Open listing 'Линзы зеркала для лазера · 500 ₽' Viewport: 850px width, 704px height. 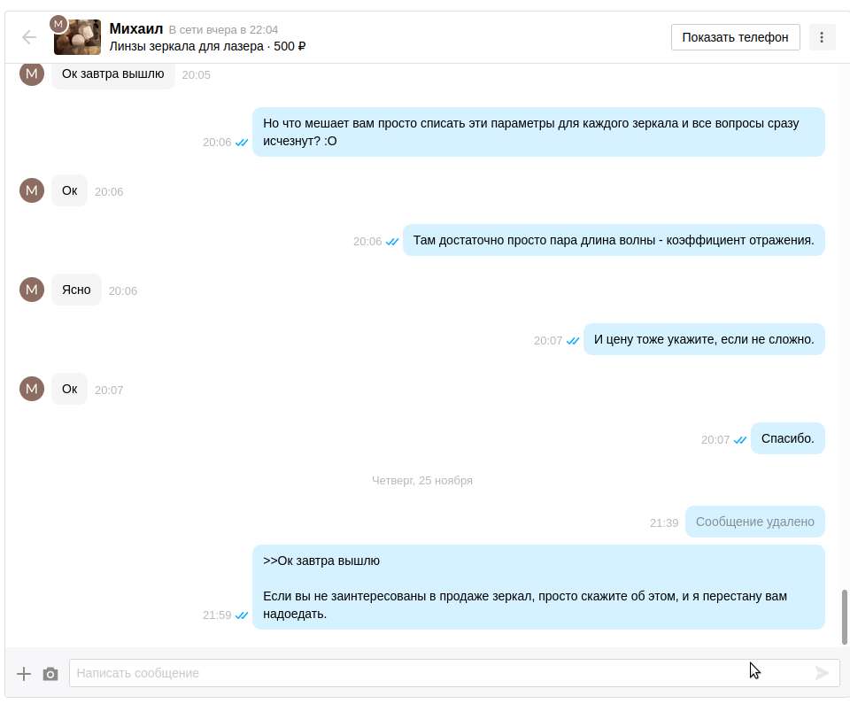pyautogui.click(x=207, y=47)
